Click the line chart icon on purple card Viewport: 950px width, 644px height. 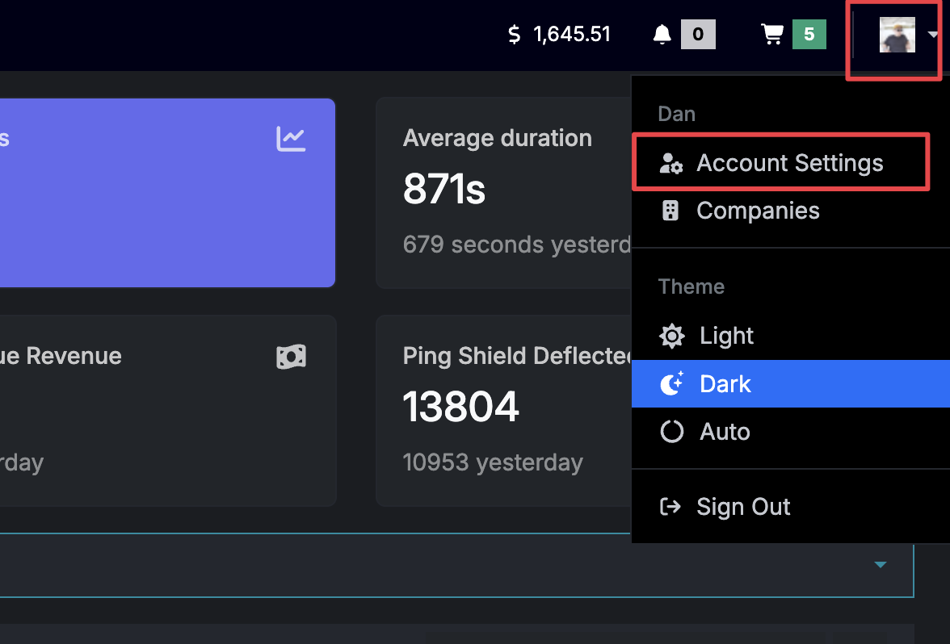291,139
